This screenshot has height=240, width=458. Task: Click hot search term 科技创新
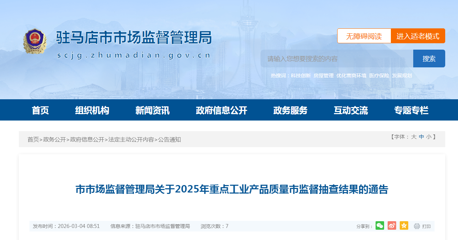click(301, 76)
